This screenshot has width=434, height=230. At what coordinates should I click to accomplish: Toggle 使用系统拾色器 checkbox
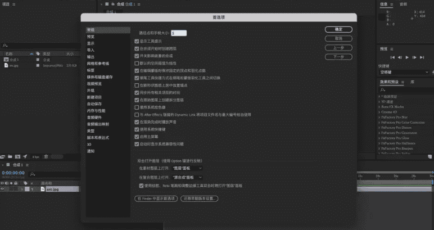pyautogui.click(x=137, y=107)
